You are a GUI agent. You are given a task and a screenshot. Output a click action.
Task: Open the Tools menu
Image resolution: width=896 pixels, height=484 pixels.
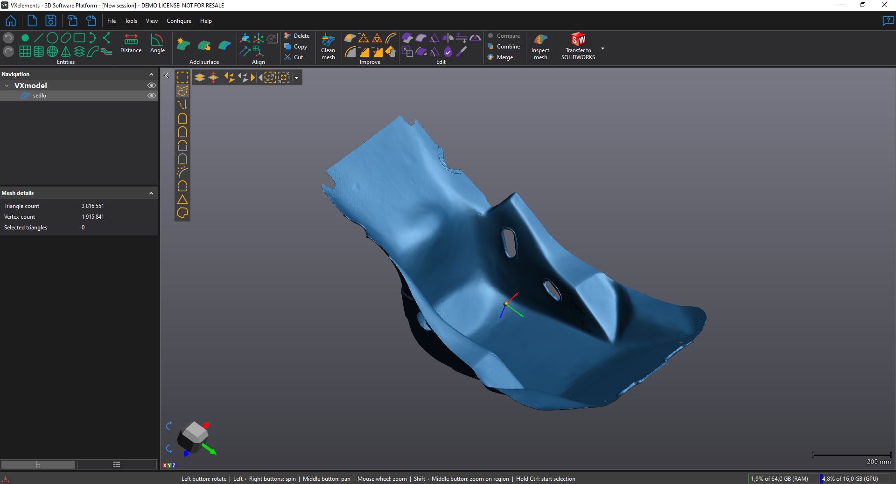[x=131, y=21]
